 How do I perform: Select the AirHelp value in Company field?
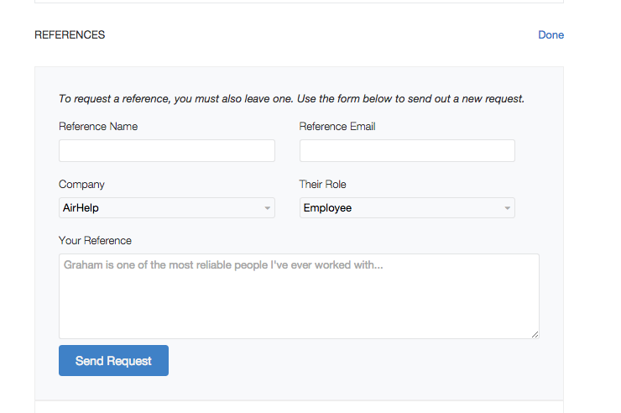(81, 208)
